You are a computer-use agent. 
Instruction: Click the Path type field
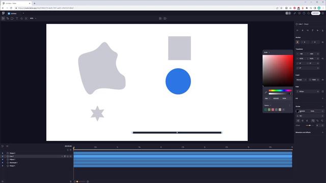(x=308, y=91)
